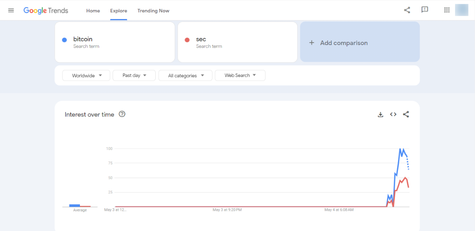Open the Worldwide region dropdown

point(86,76)
